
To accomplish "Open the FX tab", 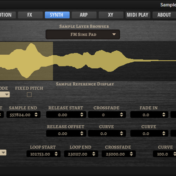I will tap(30, 15).
